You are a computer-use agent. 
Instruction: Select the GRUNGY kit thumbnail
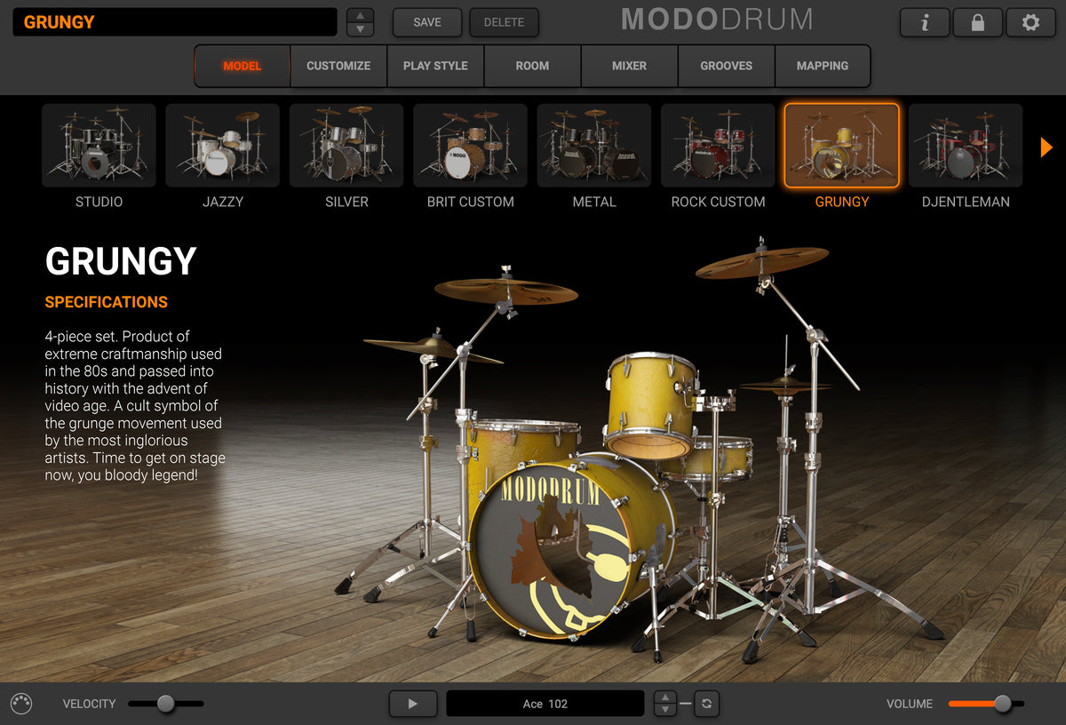click(841, 145)
